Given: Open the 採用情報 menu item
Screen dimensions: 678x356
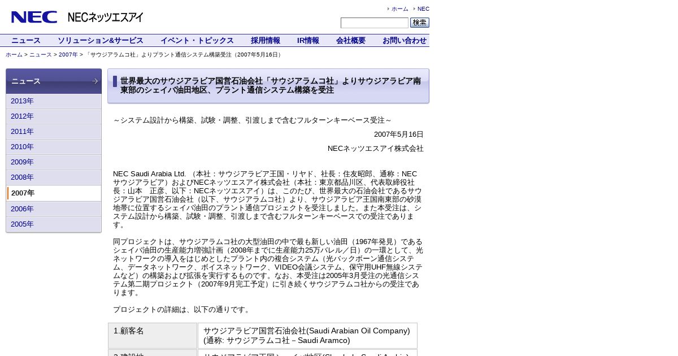Looking at the screenshot, I should coord(266,41).
